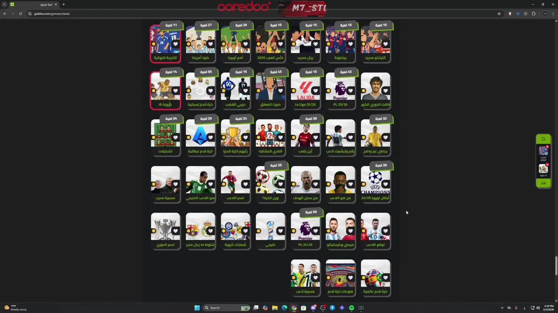The width and height of the screenshot is (558, 313).
Task: Click the green search icon in side widget
Action: 543,139
